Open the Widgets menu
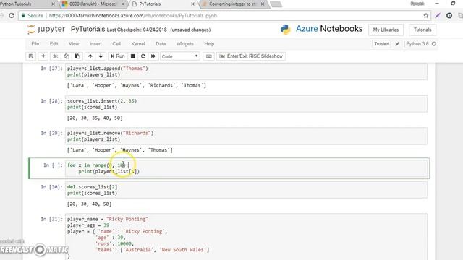The height and width of the screenshot is (260, 463). [185, 44]
